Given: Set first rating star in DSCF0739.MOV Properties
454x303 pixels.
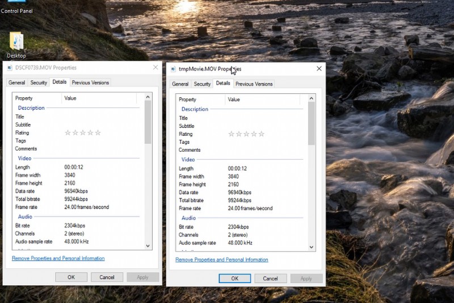Looking at the screenshot, I should [x=68, y=133].
